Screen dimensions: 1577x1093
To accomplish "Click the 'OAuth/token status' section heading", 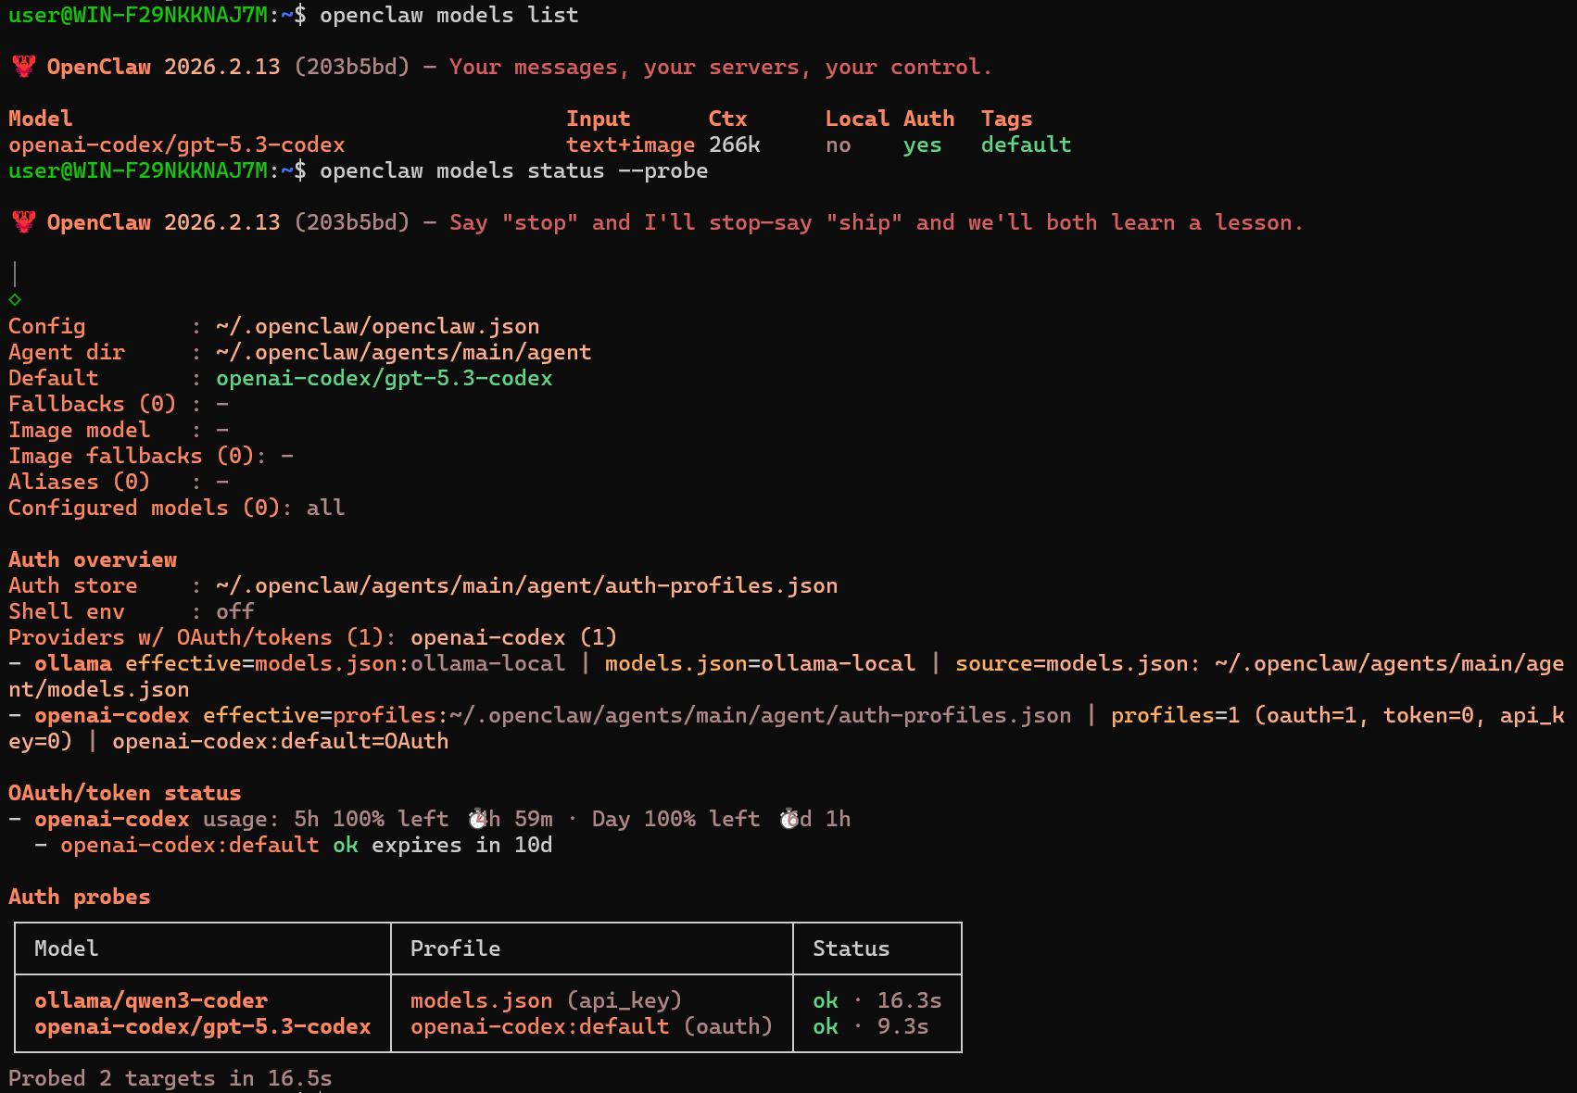I will point(124,793).
